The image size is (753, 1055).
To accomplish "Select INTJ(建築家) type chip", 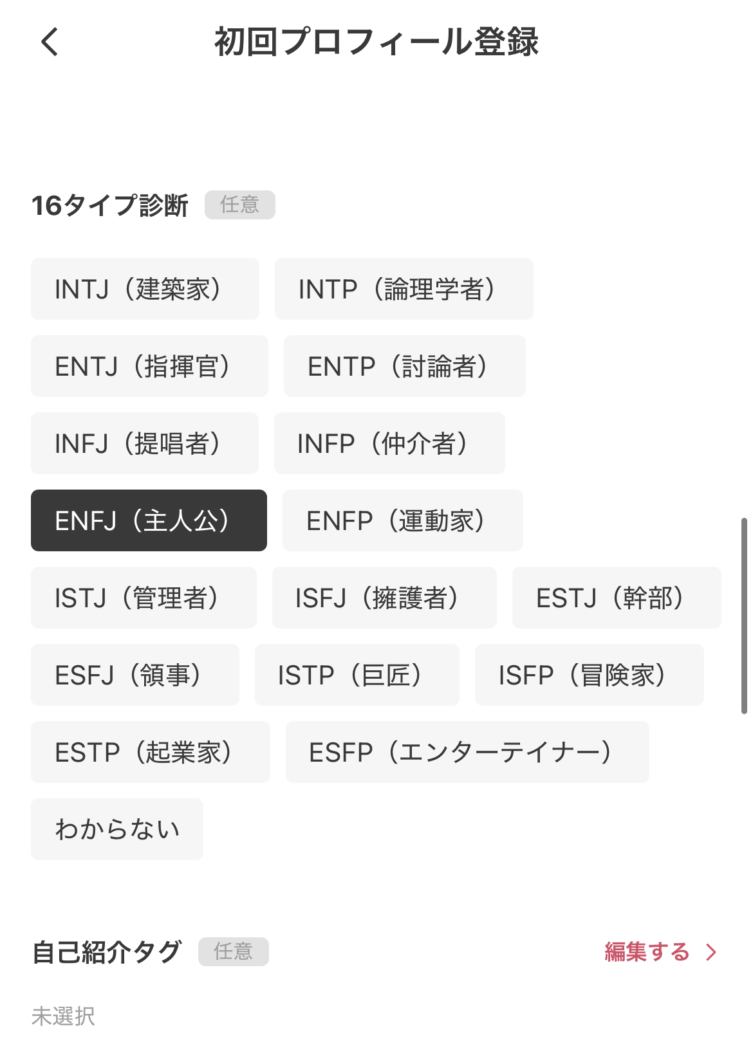I will [145, 289].
